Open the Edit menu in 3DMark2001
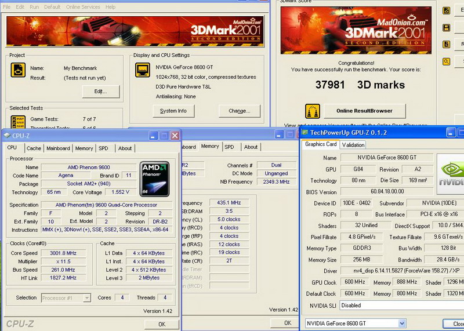Viewport: 464px width, 331px height. click(x=20, y=7)
